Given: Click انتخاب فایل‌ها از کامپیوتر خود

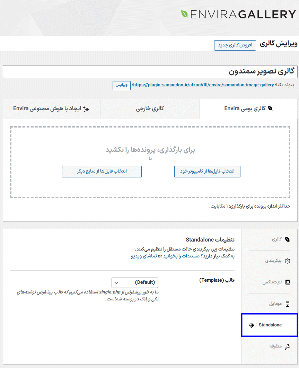Looking at the screenshot, I should 207,171.
